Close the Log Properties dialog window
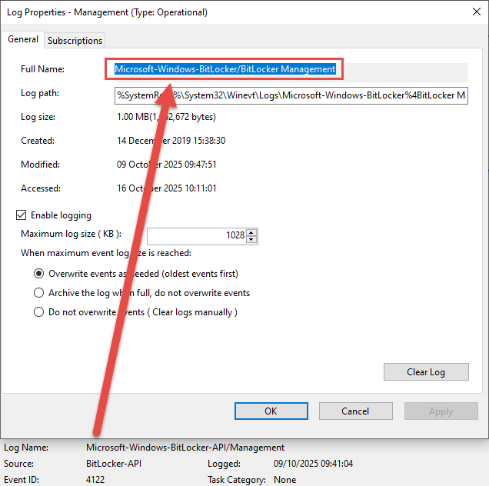The width and height of the screenshot is (489, 486). (x=471, y=12)
